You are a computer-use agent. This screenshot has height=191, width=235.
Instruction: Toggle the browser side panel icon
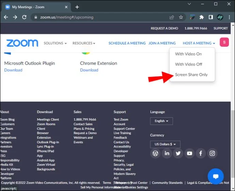211,17
